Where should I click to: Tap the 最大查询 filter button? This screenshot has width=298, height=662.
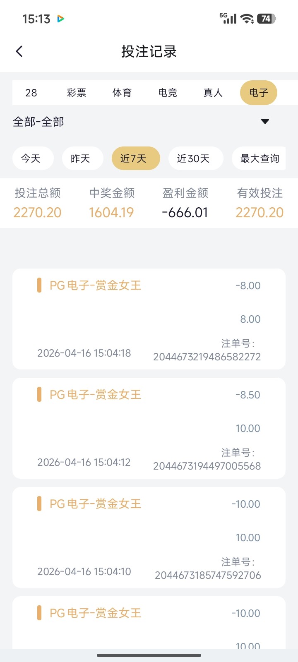pos(260,158)
